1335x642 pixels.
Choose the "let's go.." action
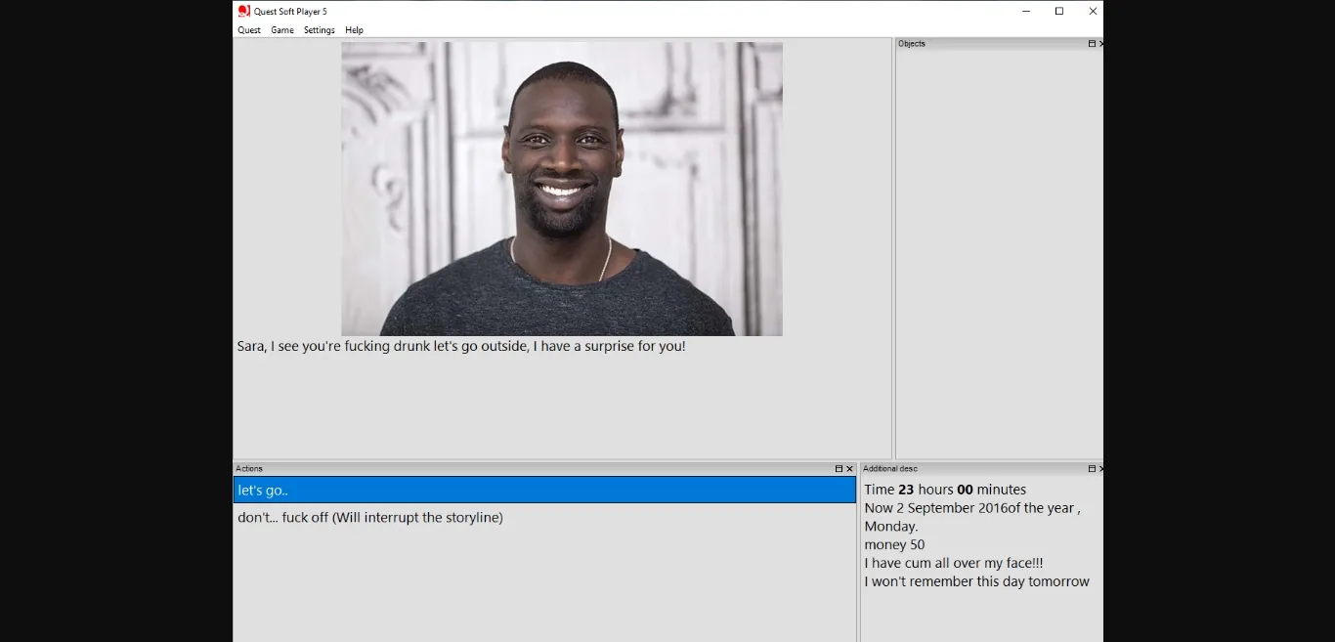pos(543,490)
